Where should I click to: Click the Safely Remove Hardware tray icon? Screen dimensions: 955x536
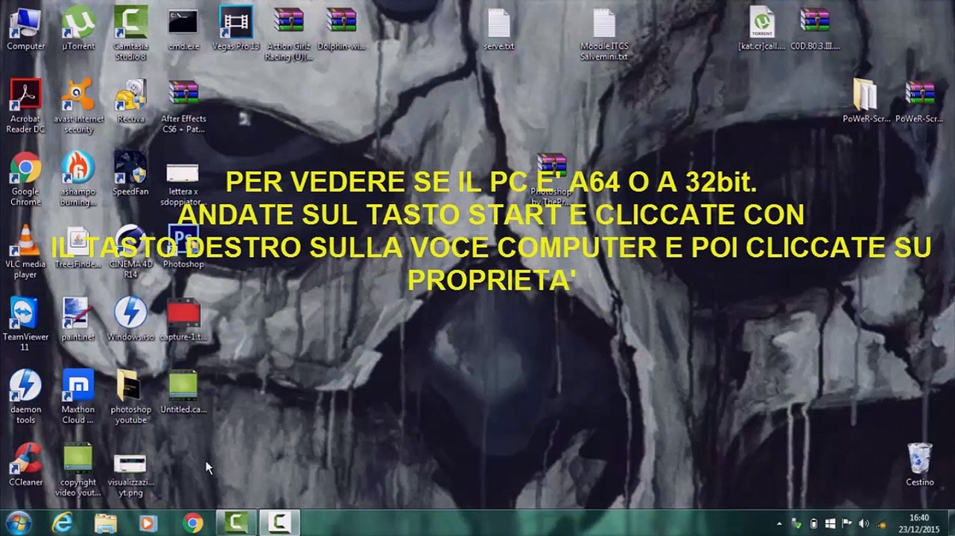(x=796, y=523)
